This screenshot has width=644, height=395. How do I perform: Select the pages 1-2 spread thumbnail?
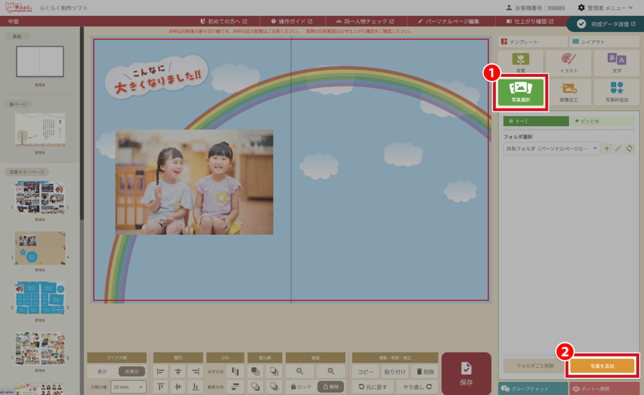pos(40,198)
